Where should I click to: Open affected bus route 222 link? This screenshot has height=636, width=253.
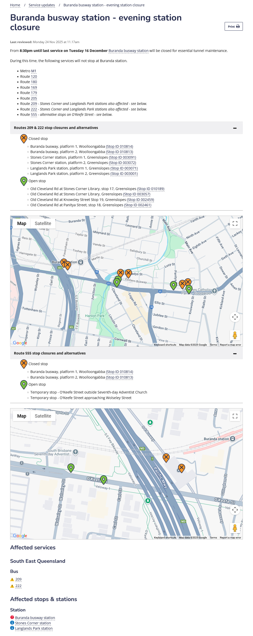(x=18, y=586)
